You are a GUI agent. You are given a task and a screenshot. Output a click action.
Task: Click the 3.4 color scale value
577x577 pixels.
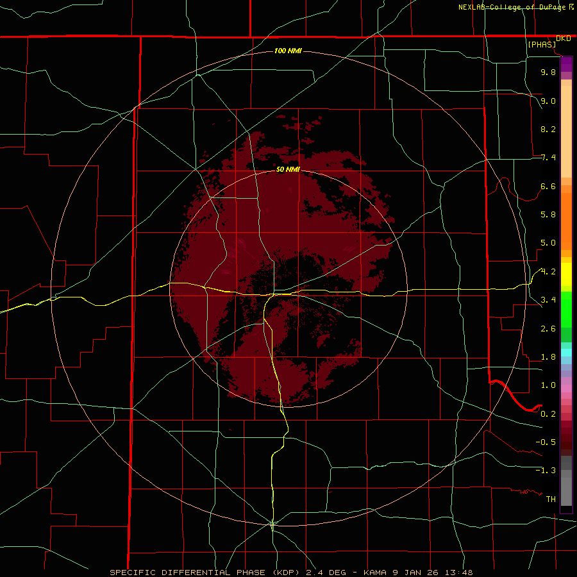point(548,300)
